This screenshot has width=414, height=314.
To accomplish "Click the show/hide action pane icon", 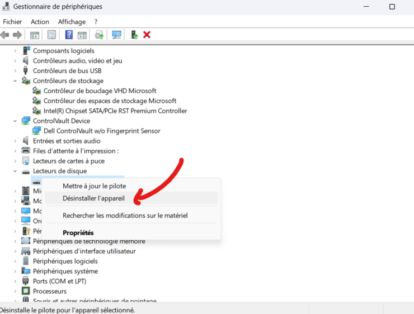I will tap(82, 35).
